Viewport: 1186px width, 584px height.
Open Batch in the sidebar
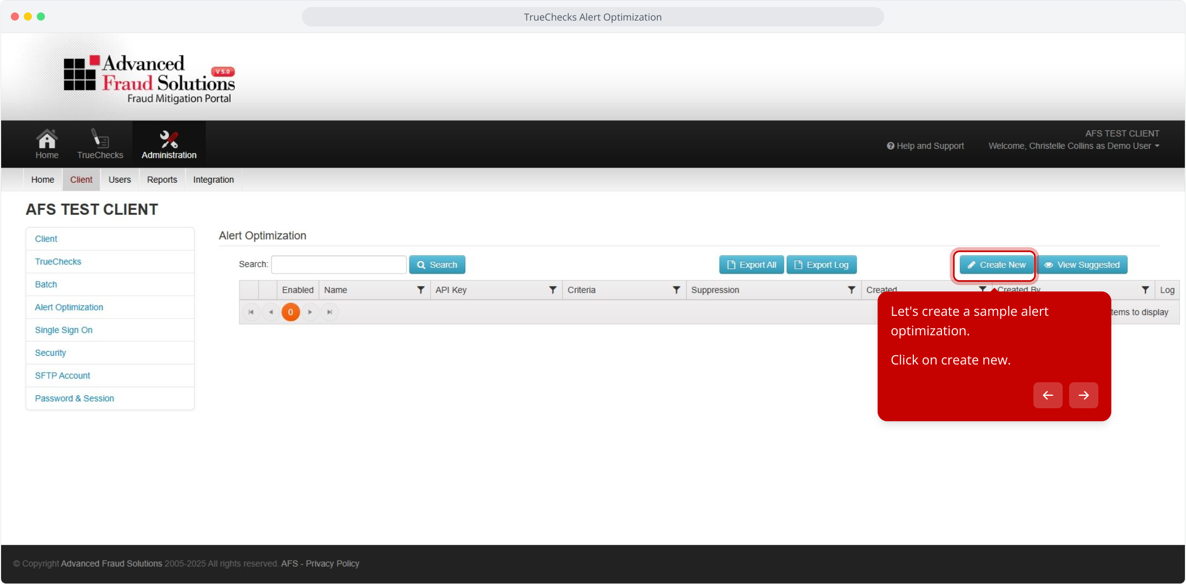(x=110, y=284)
